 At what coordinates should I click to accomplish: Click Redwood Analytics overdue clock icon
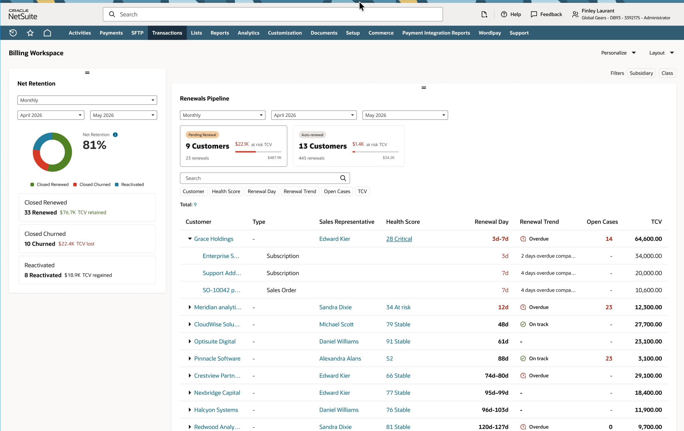click(523, 427)
